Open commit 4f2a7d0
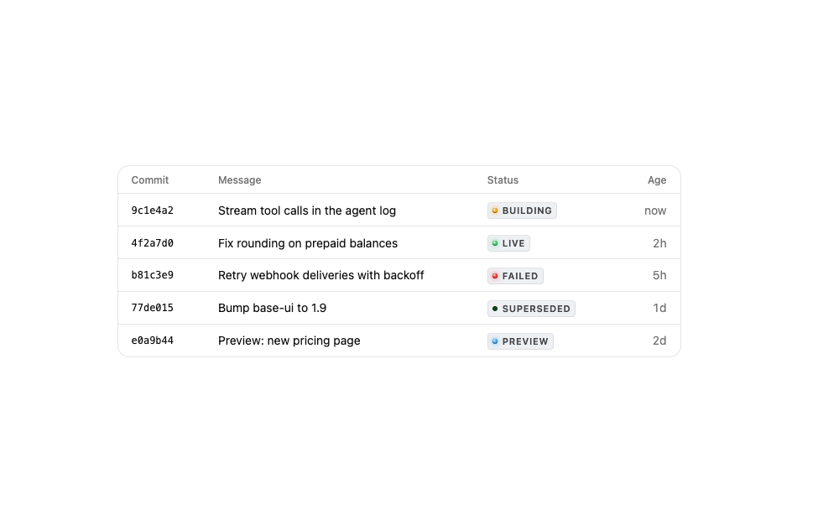 coord(153,243)
